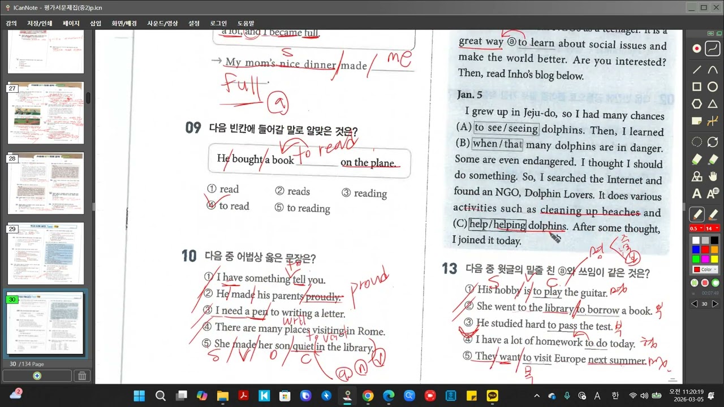This screenshot has height=407, width=724.
Task: Open the 화면/배경 menu
Action: [x=124, y=23]
